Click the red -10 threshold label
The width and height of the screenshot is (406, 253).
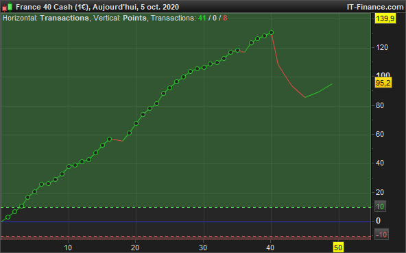pyautogui.click(x=381, y=235)
